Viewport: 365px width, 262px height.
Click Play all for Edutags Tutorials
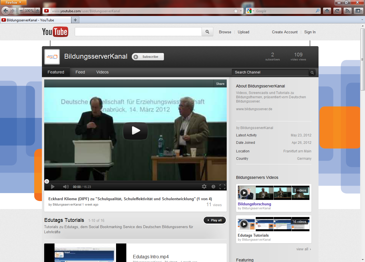click(214, 220)
